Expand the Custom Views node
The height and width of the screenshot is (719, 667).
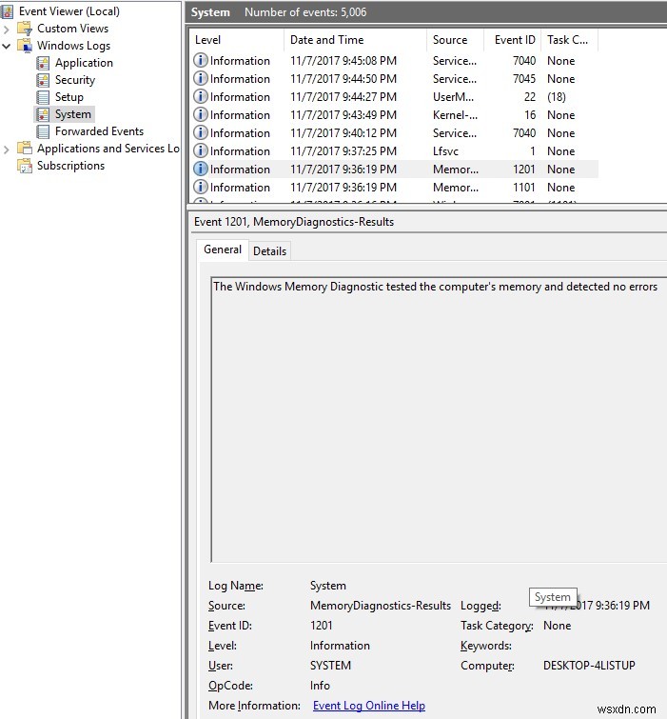(x=7, y=30)
